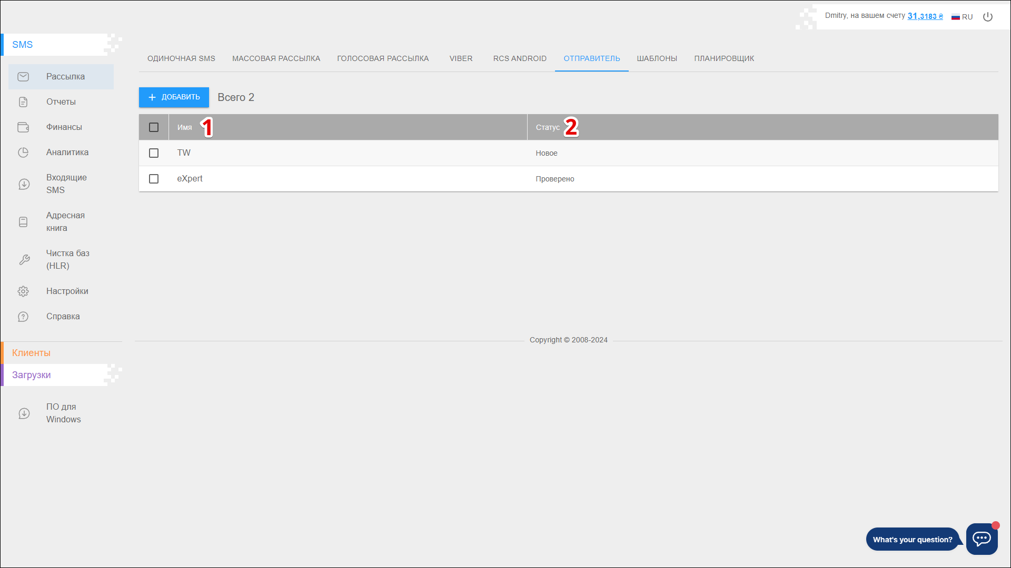Open the RU language selector

click(962, 17)
